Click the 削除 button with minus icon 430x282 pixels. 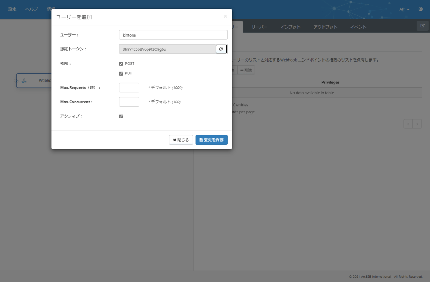246,70
